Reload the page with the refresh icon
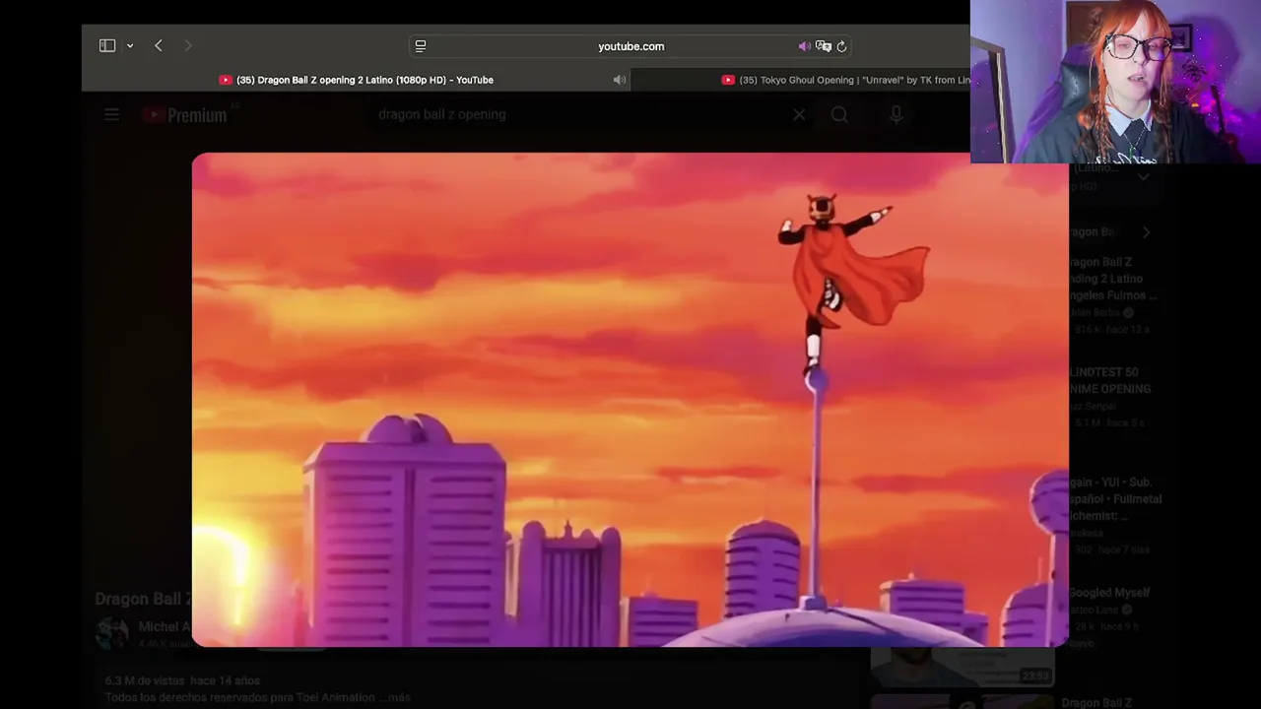1261x709 pixels. [x=841, y=46]
